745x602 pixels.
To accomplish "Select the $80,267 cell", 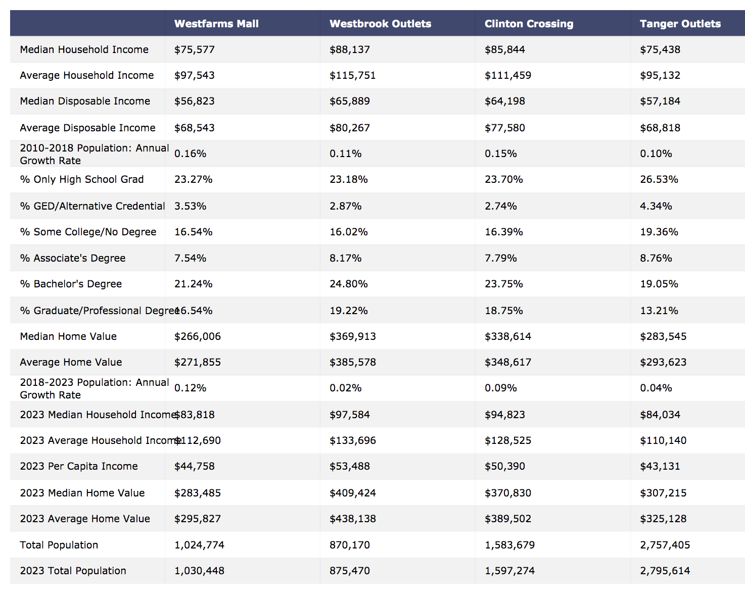I will (x=350, y=128).
